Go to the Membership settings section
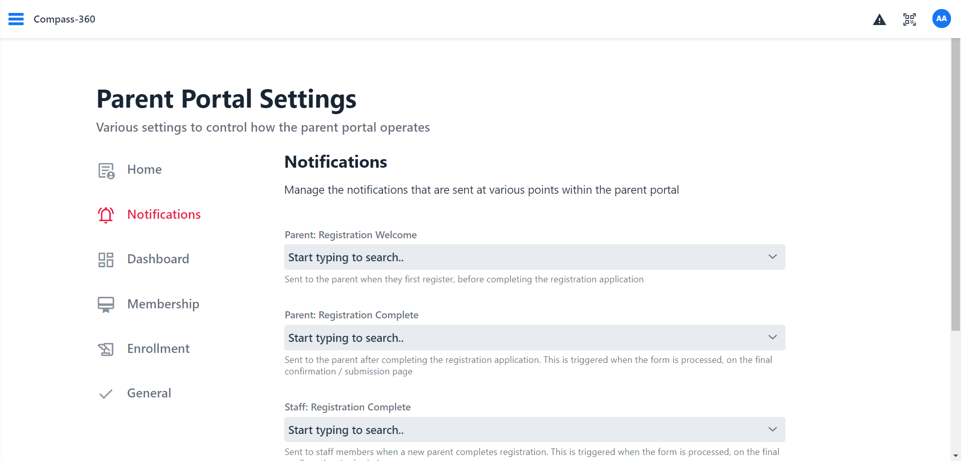 pos(163,304)
